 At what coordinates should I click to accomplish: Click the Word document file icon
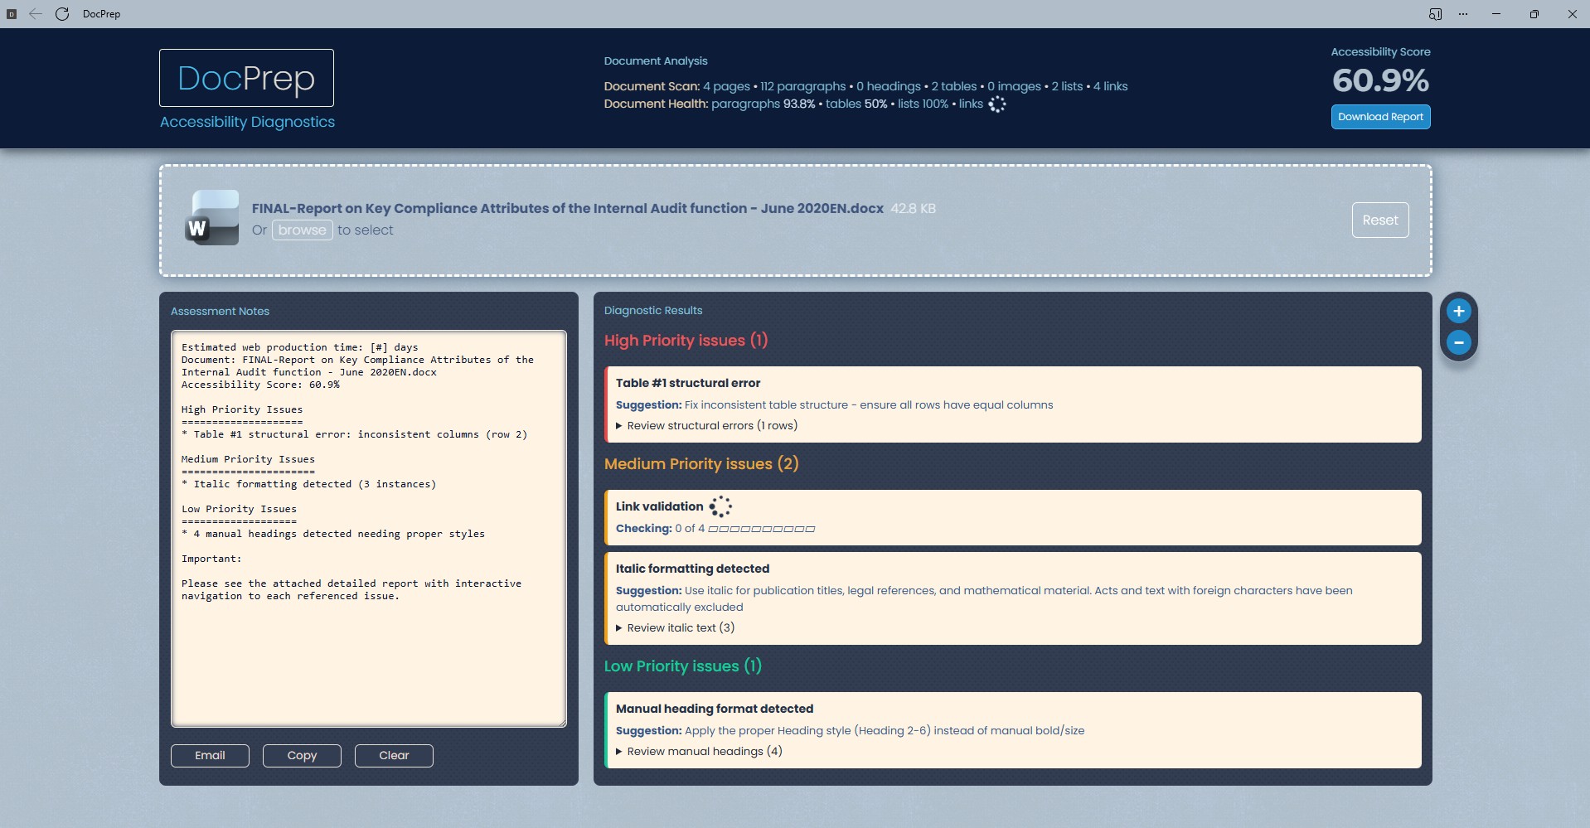point(211,218)
